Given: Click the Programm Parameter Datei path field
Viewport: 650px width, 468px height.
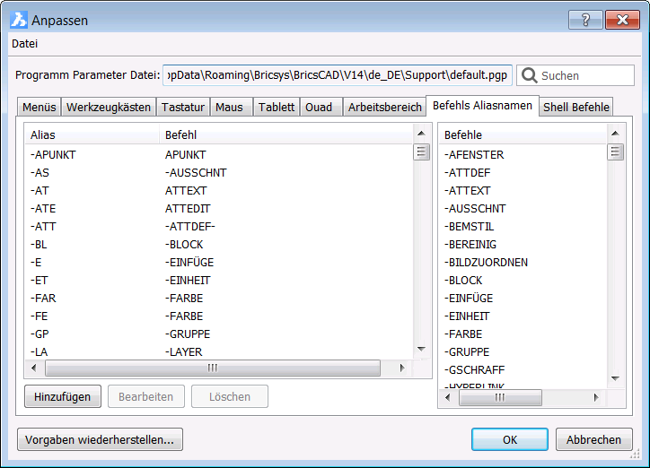Looking at the screenshot, I should [x=337, y=75].
